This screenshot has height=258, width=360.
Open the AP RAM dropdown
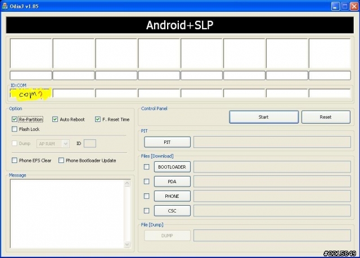coord(53,143)
